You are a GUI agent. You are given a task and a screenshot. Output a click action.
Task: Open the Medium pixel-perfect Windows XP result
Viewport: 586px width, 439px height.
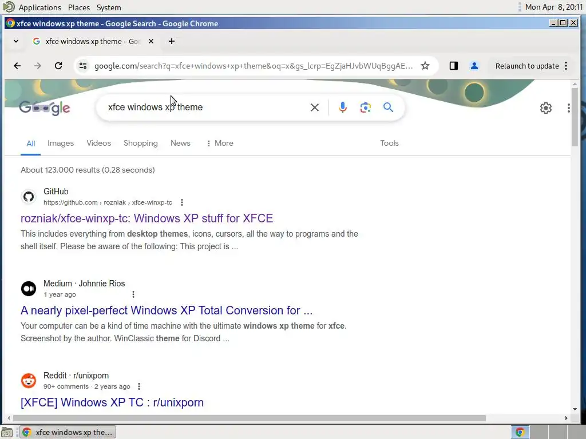pyautogui.click(x=167, y=310)
